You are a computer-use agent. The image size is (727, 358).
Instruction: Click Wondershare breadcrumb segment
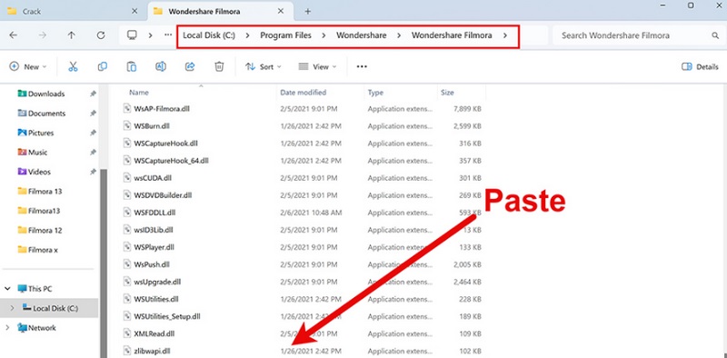click(361, 35)
